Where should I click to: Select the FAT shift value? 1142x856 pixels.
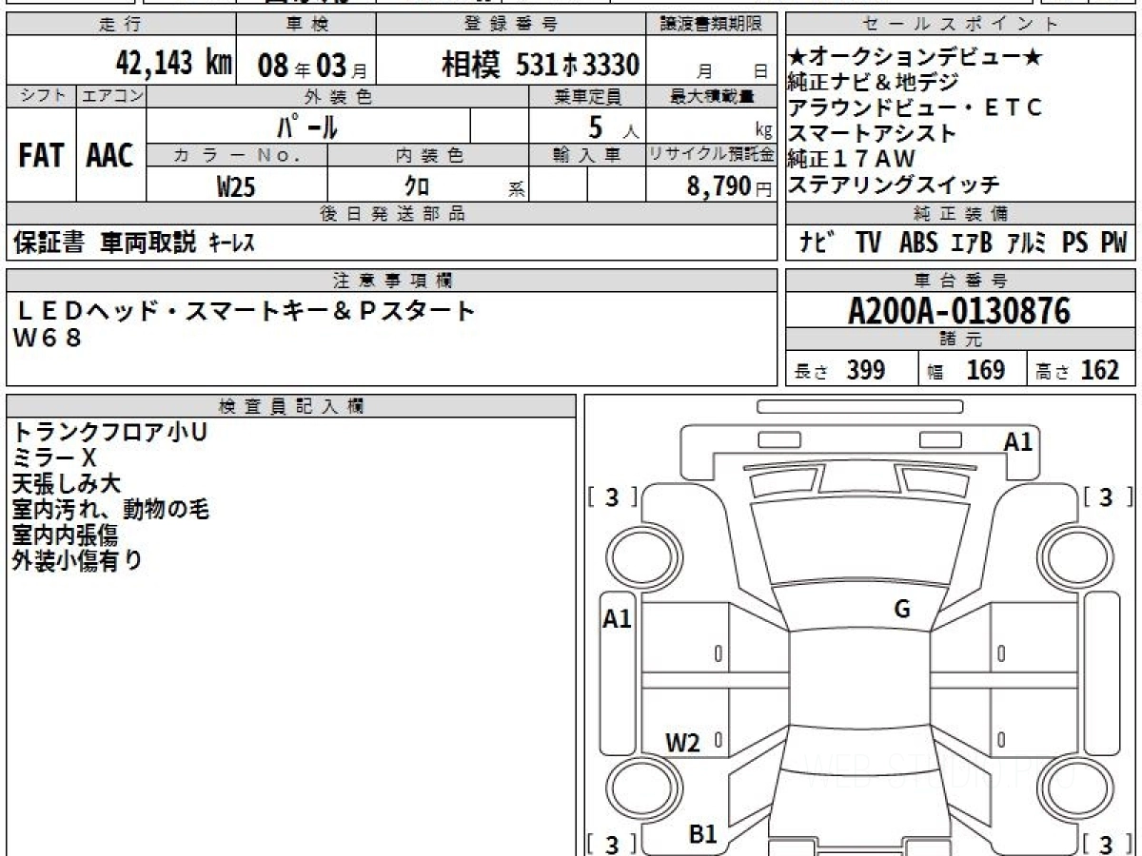pyautogui.click(x=41, y=156)
